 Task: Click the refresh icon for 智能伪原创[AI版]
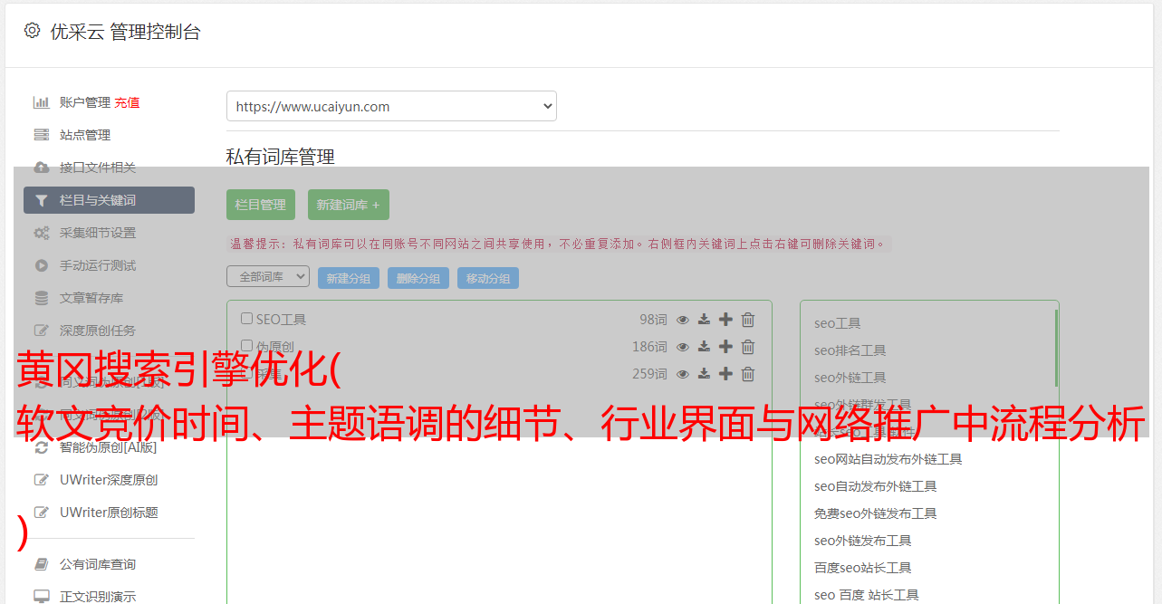(x=41, y=447)
